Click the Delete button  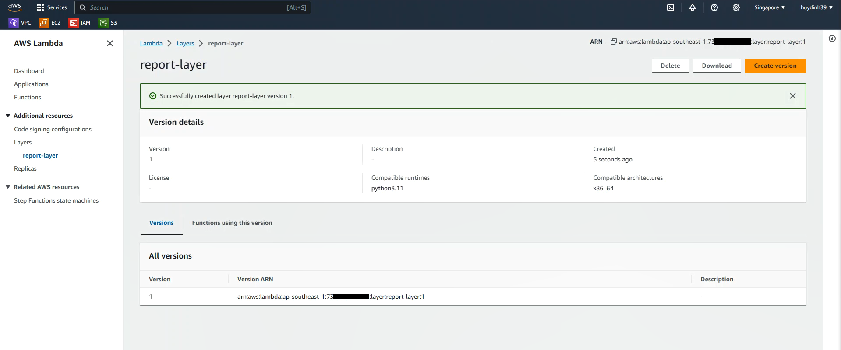(x=671, y=66)
